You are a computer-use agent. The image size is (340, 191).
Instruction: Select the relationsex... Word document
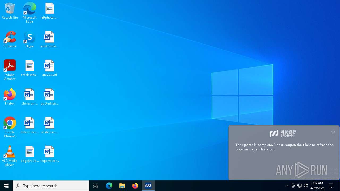tap(49, 125)
